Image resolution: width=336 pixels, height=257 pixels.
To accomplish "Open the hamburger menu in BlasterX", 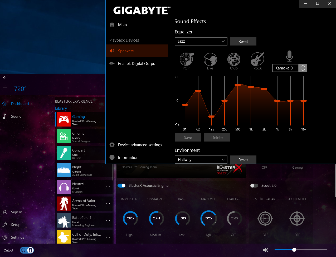I will click(x=5, y=89).
